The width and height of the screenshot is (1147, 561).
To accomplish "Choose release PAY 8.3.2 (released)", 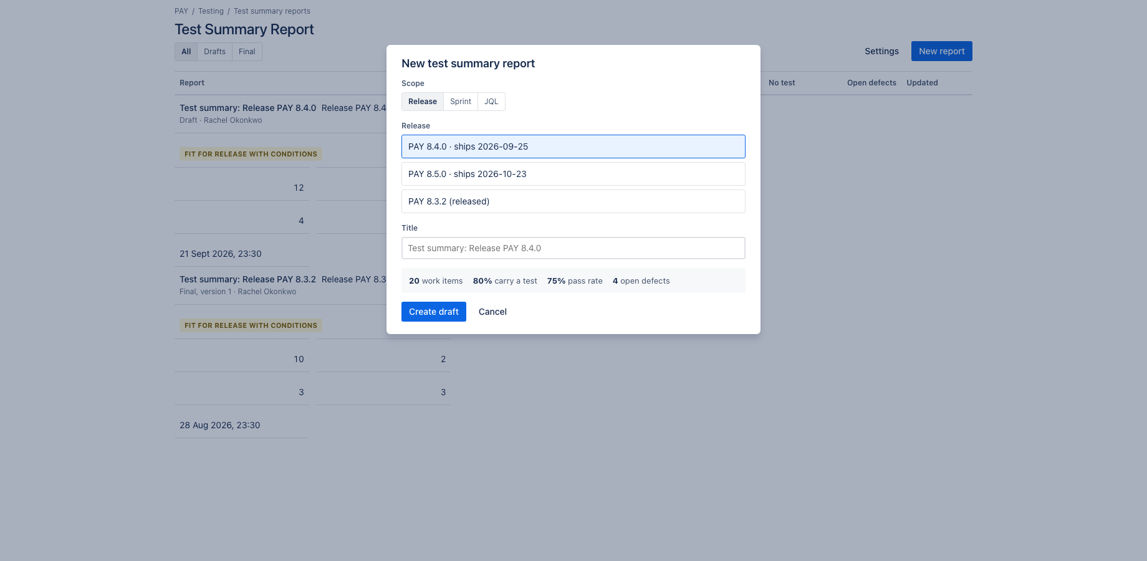I will tap(573, 201).
